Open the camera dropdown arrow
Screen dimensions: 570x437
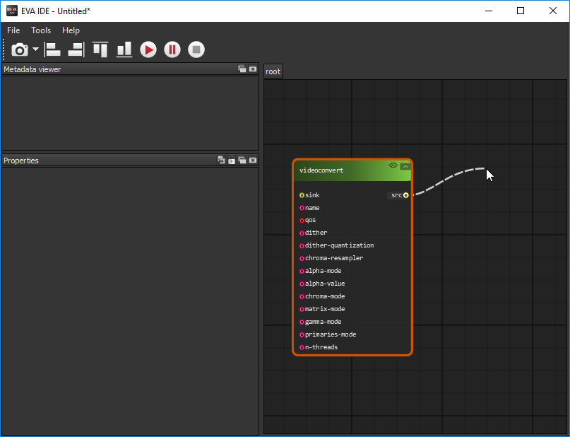[35, 49]
